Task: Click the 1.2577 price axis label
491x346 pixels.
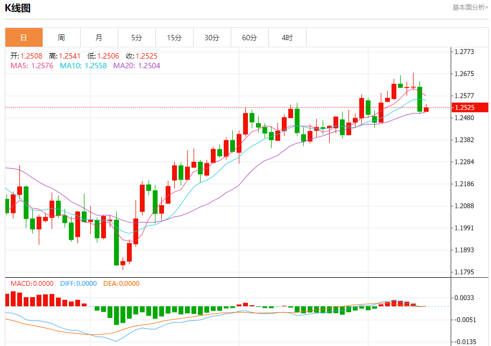Action: pos(465,96)
